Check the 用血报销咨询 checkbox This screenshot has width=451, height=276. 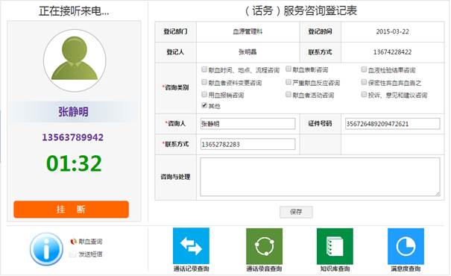pos(204,94)
